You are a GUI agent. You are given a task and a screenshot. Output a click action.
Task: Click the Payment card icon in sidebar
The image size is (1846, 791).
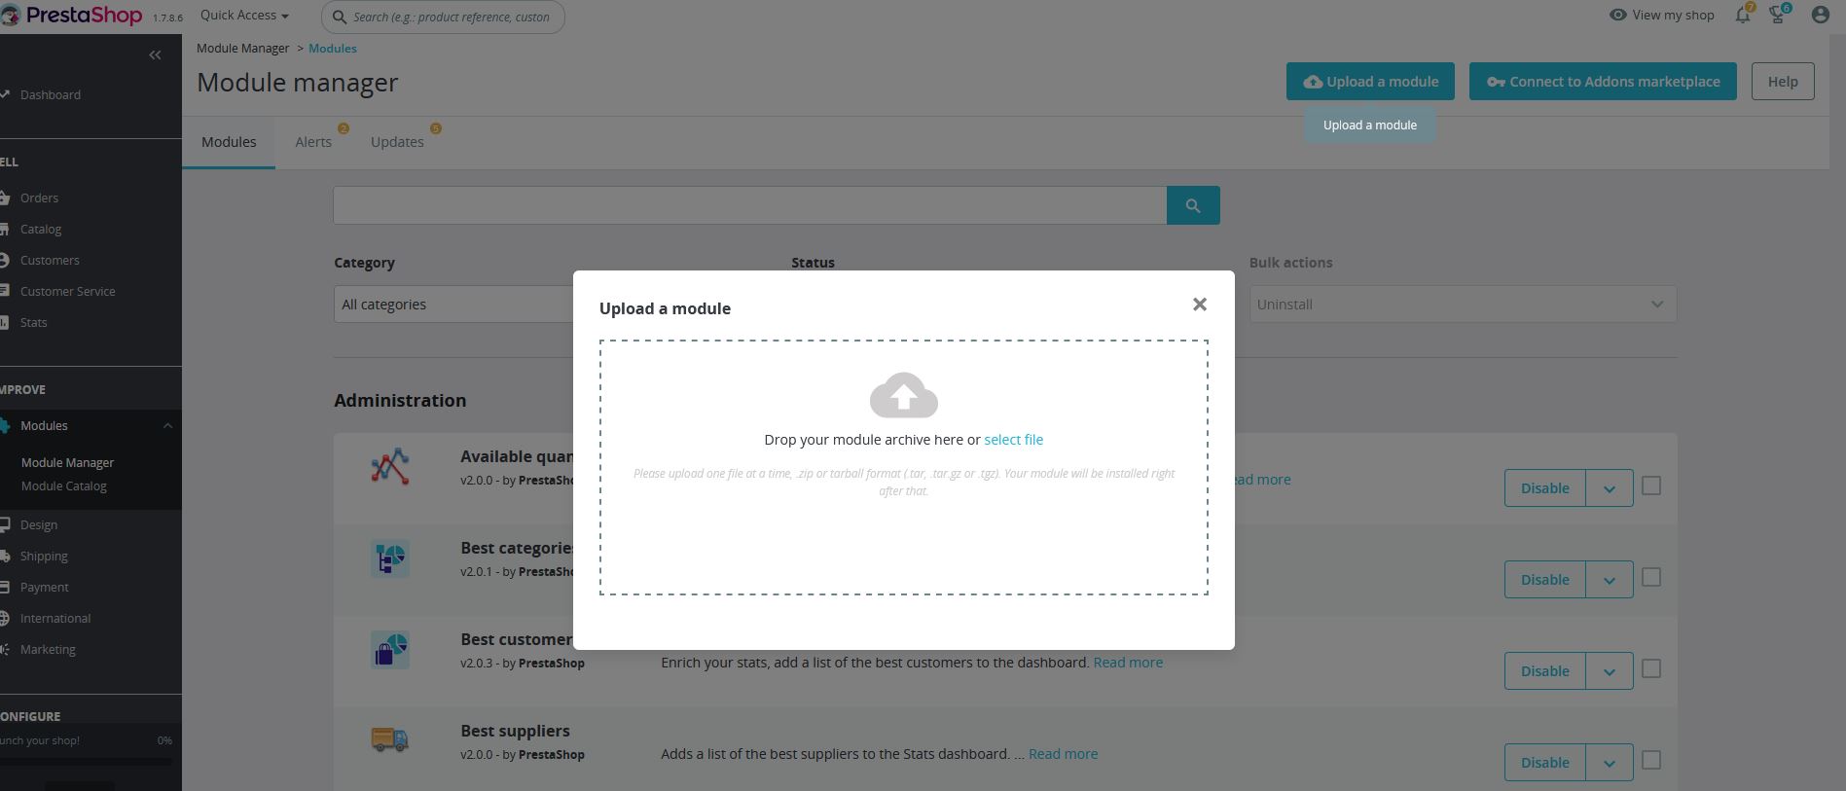(x=5, y=587)
